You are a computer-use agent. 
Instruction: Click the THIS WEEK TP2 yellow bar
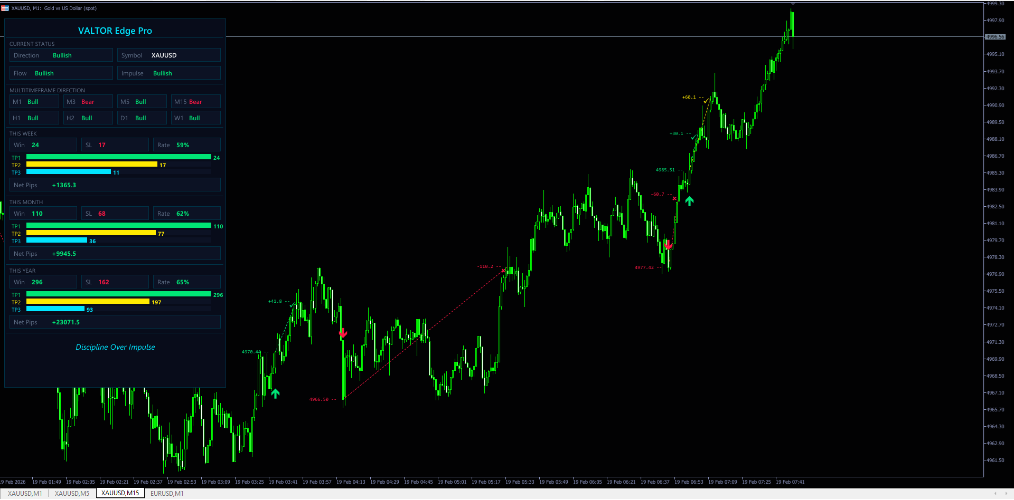tap(92, 165)
